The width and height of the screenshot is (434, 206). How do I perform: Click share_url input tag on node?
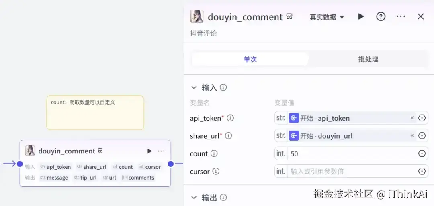(92, 167)
